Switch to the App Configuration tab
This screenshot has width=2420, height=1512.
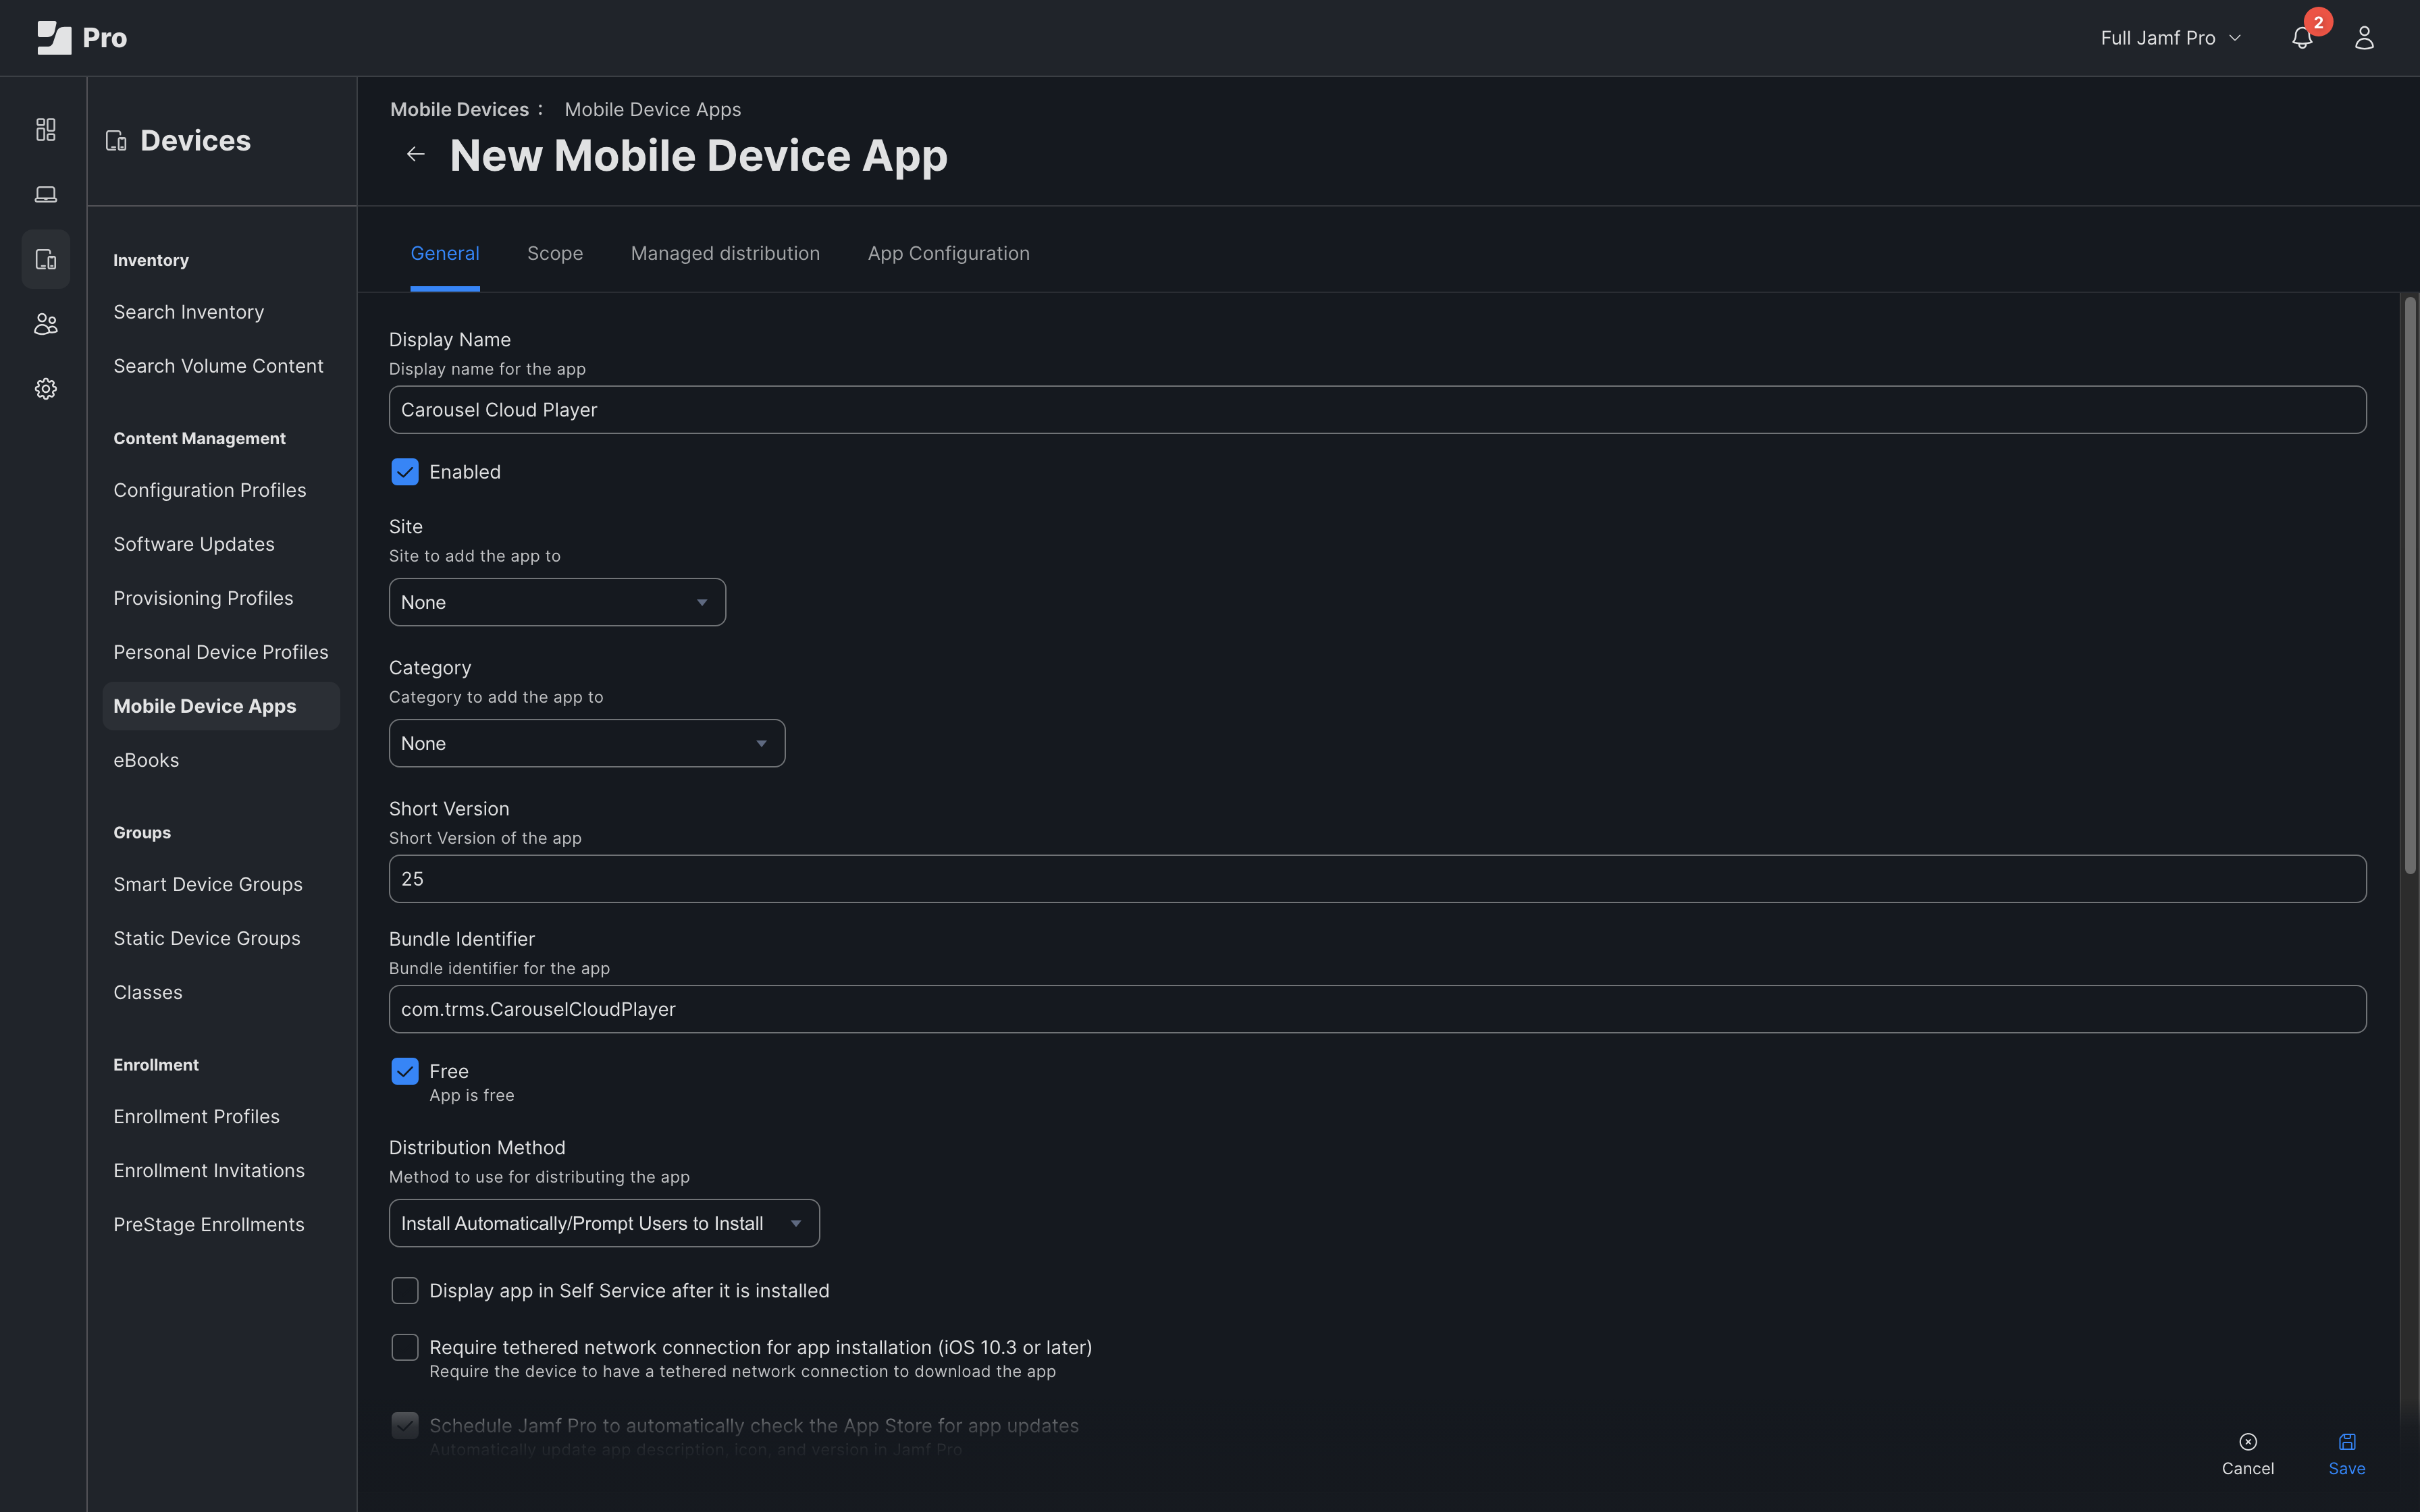pos(949,254)
